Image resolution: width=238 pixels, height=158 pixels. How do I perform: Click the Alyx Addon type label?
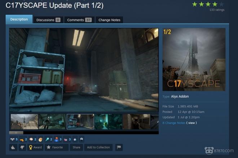click(180, 97)
